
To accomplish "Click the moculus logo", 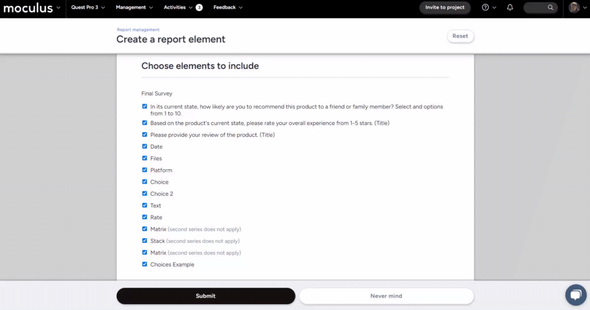I will pos(28,8).
